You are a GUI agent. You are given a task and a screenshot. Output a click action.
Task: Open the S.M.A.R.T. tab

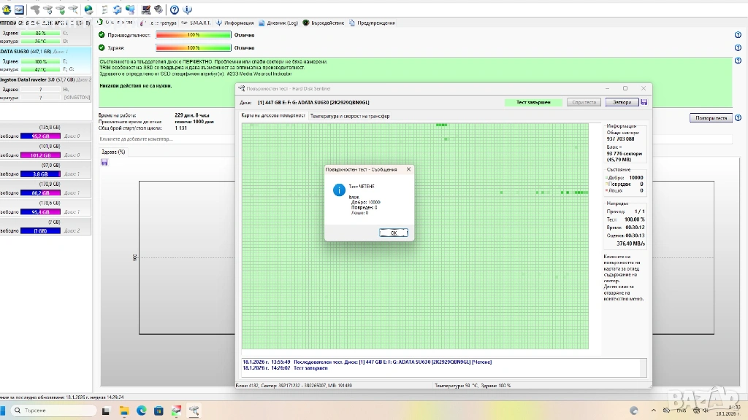(196, 23)
